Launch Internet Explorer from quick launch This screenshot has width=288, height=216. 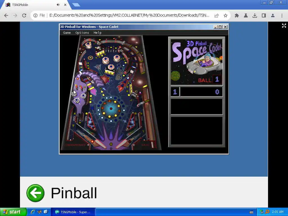(x=33, y=212)
